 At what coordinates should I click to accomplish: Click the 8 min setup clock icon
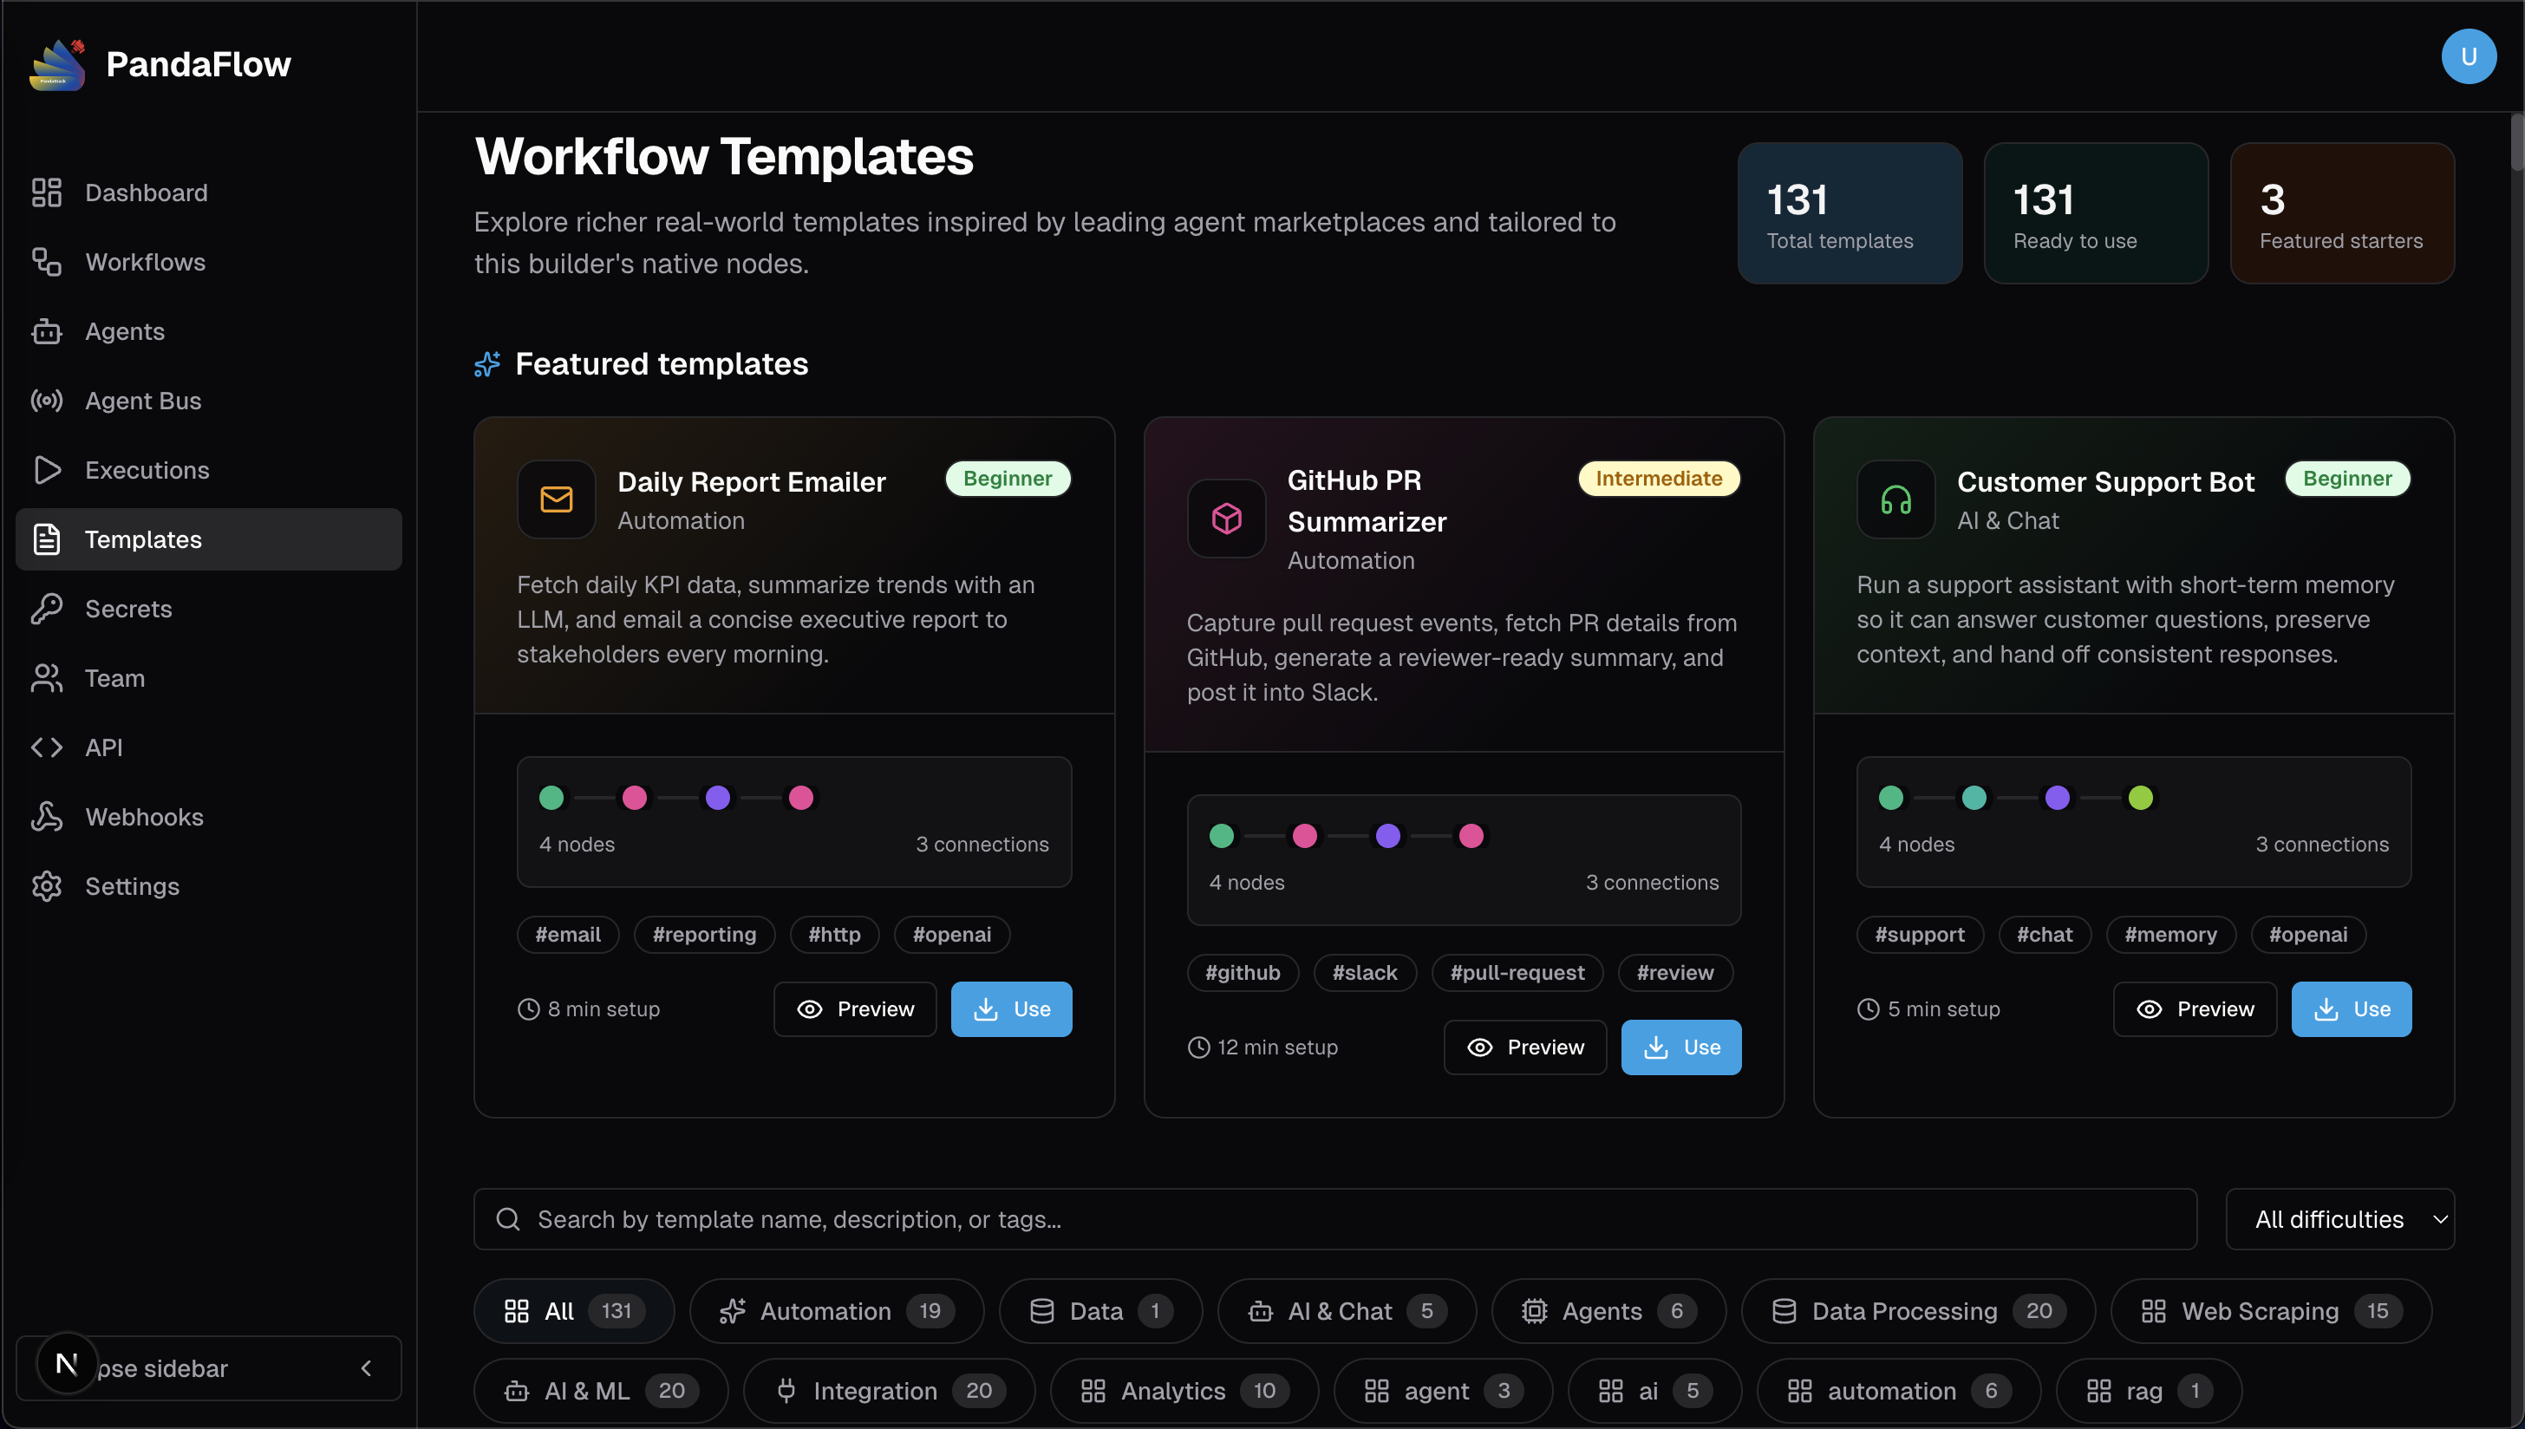point(528,1009)
